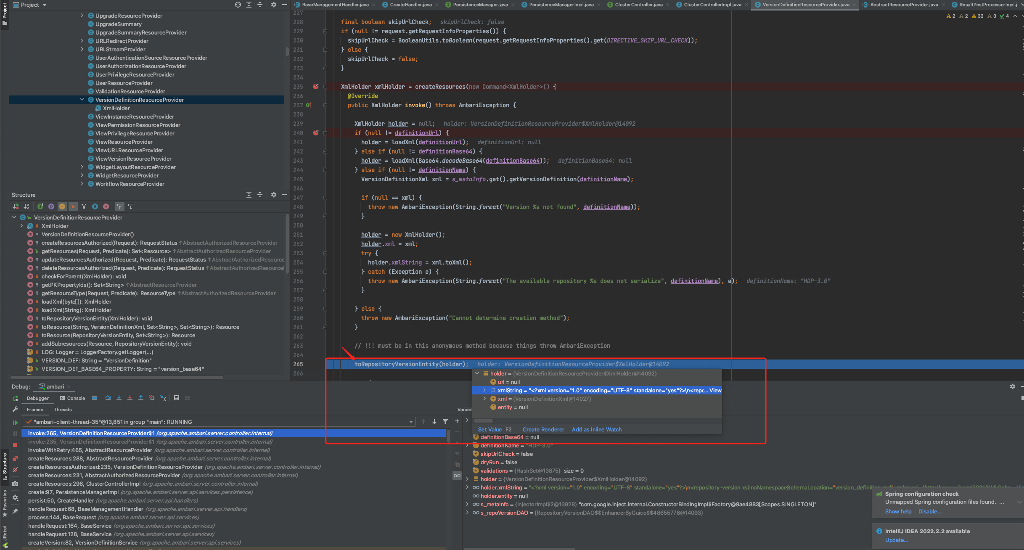The width and height of the screenshot is (1024, 550).
Task: Click the Step Over debugger icon
Action: (108, 398)
